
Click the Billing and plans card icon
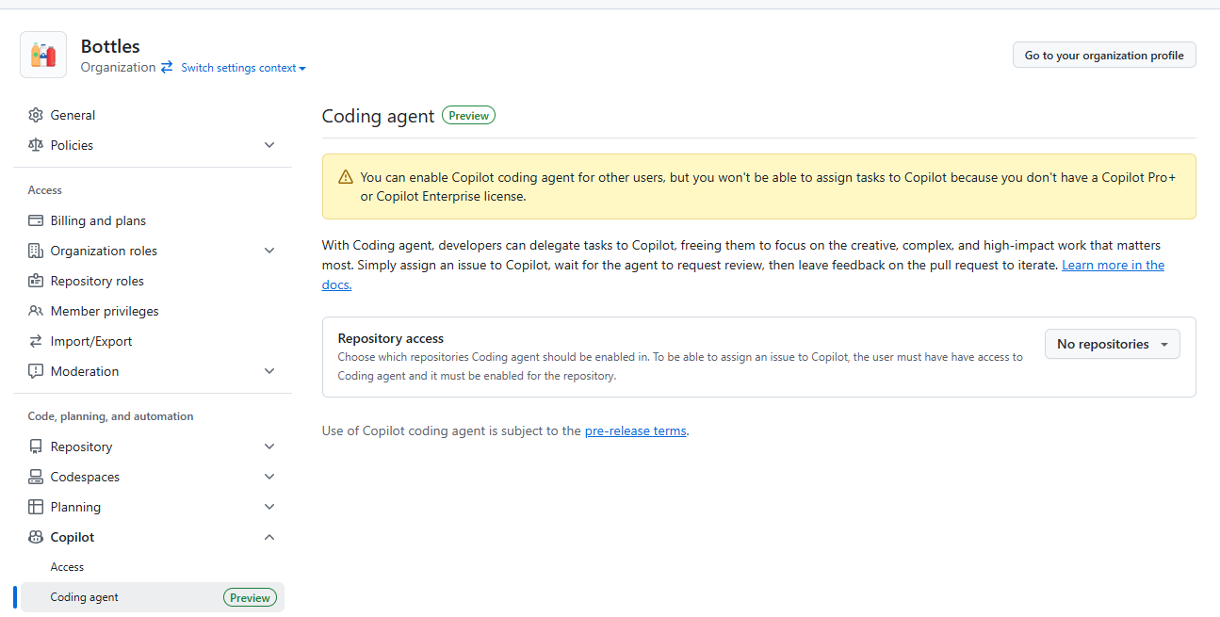pos(36,220)
